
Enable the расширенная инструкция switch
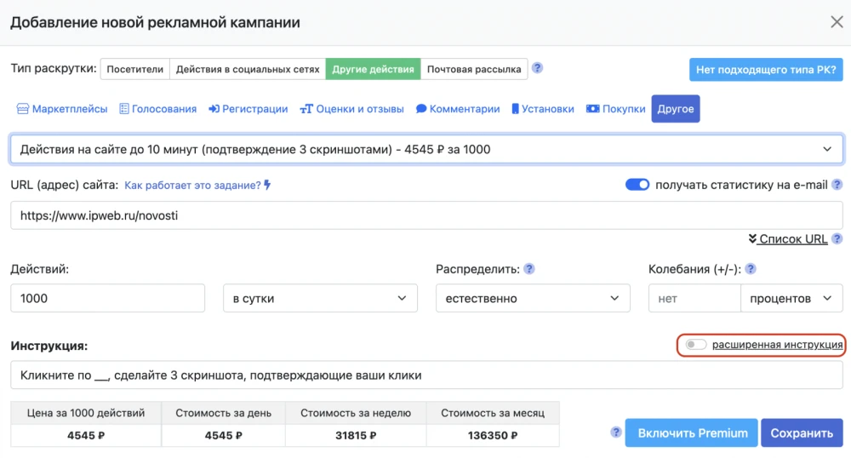pos(696,345)
